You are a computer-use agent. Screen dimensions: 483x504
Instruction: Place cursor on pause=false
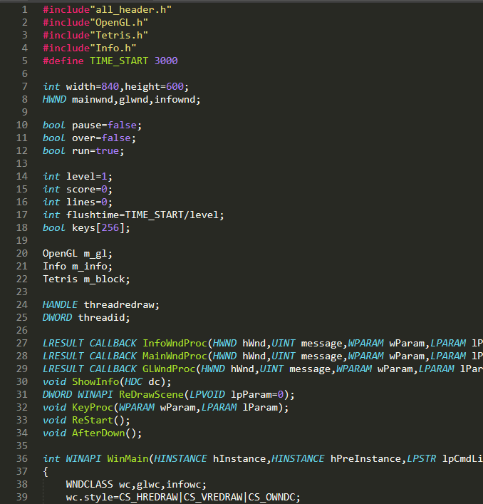107,125
